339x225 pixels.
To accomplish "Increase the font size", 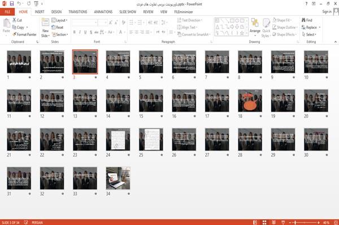I will tap(111, 23).
